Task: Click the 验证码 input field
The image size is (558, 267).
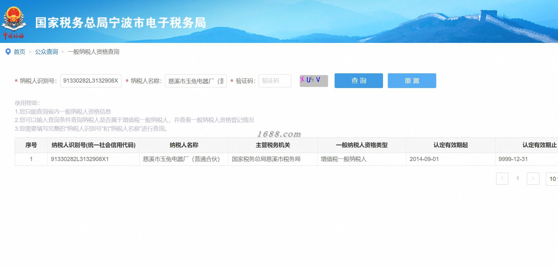Action: point(275,81)
